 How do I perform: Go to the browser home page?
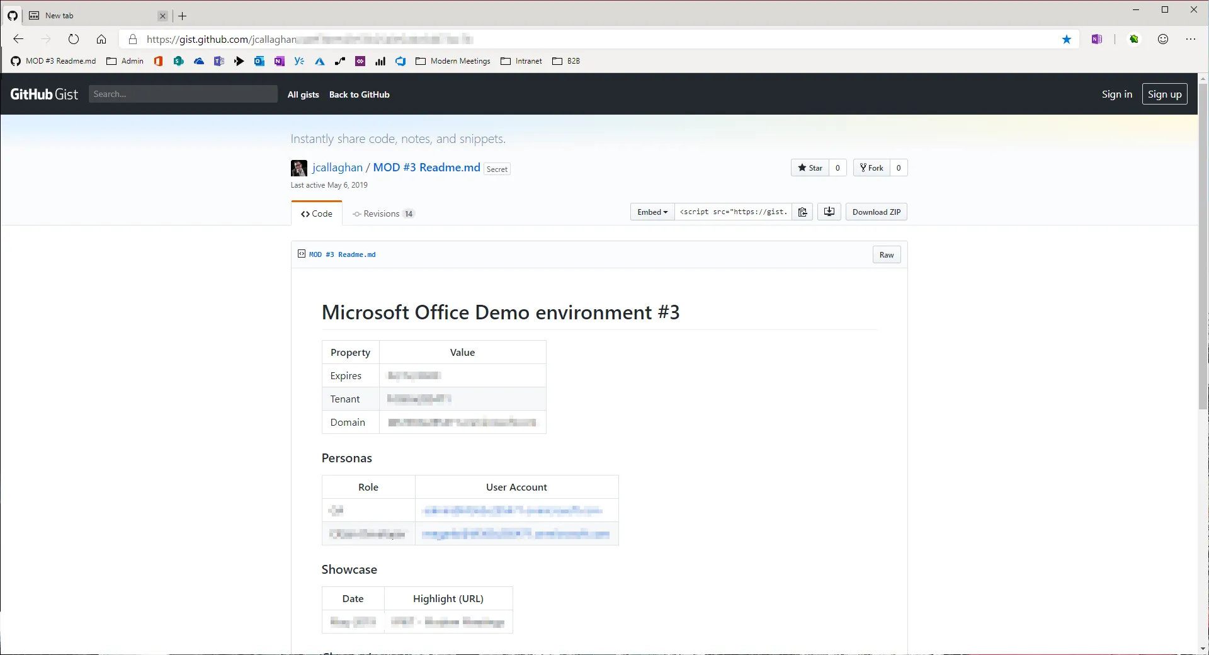click(x=101, y=39)
